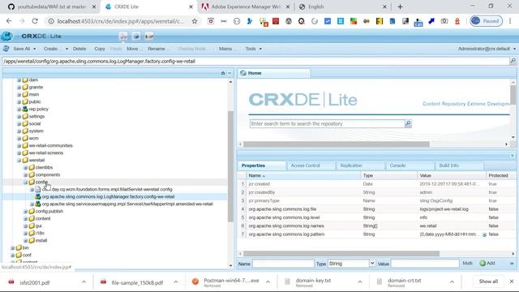The height and width of the screenshot is (292, 519).
Task: Open the Create dropdown arrow
Action: pyautogui.click(x=66, y=49)
